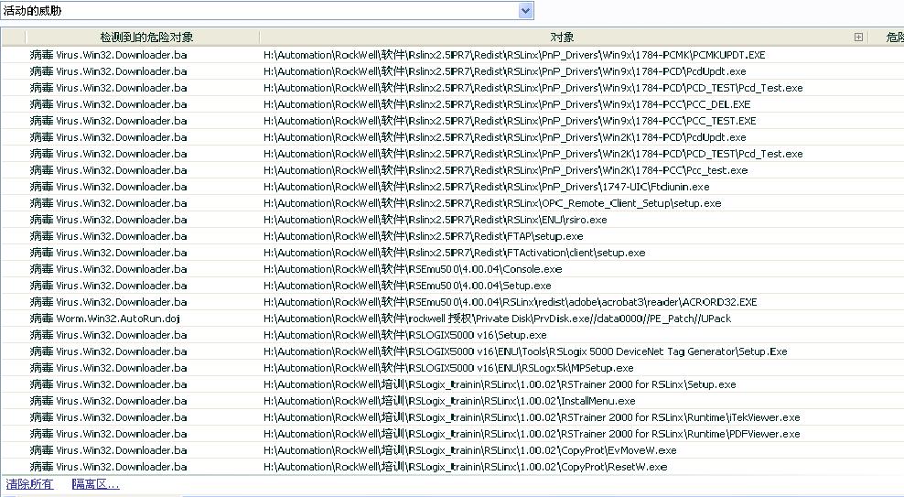Select the row with ResetW.exe
904x497 pixels.
[452, 467]
